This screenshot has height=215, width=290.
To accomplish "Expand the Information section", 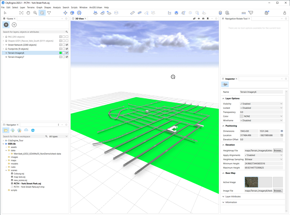I will click(x=224, y=202).
